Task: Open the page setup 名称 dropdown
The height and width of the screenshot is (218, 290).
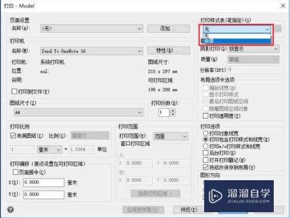Action: (x=92, y=28)
